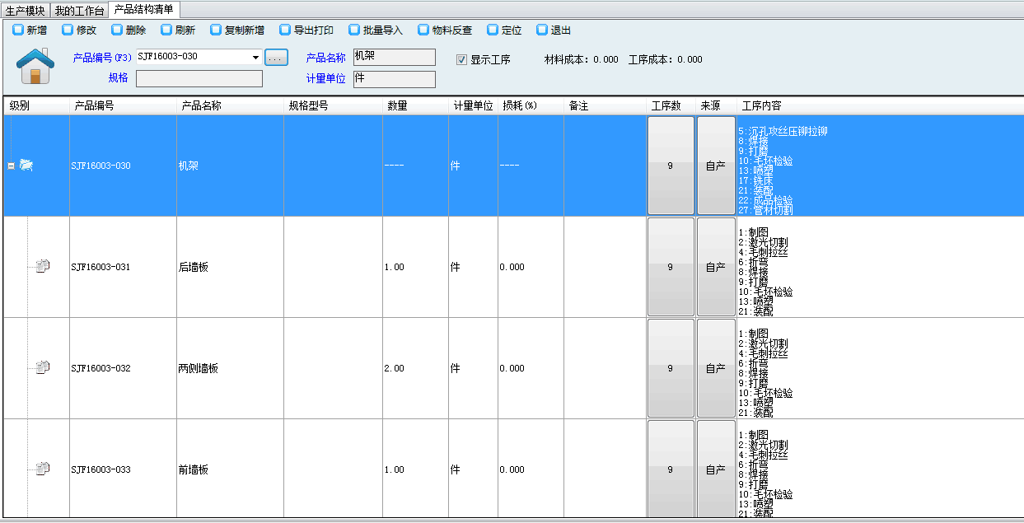Click the 材料成本: 0.000 label
This screenshot has height=523, width=1024.
click(582, 60)
